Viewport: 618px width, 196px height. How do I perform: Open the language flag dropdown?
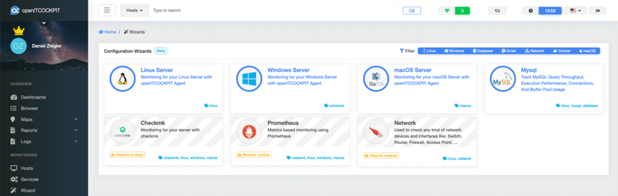575,10
